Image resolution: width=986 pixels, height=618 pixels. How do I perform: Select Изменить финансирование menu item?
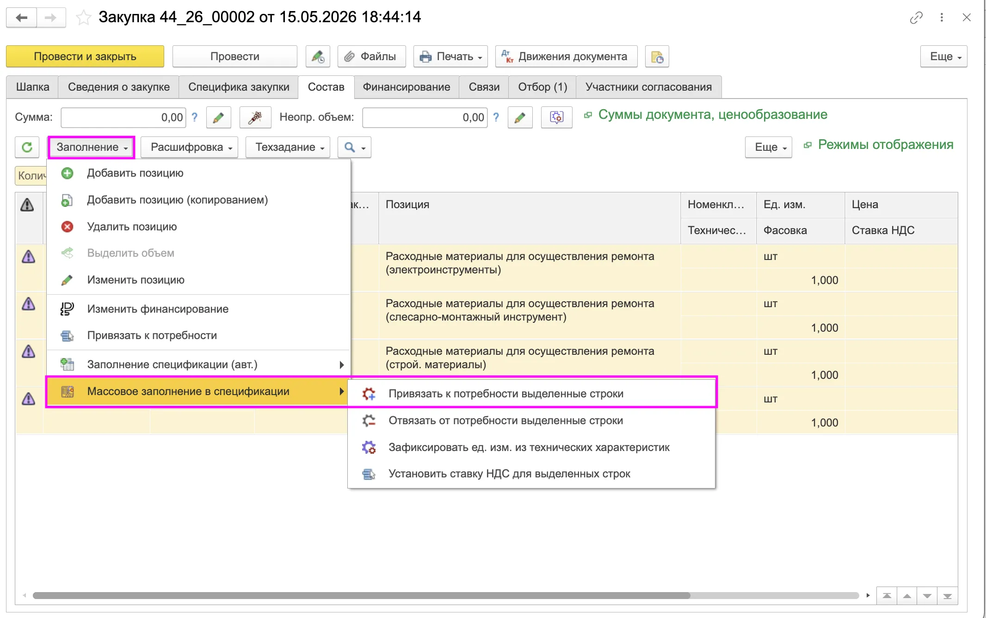click(199, 309)
